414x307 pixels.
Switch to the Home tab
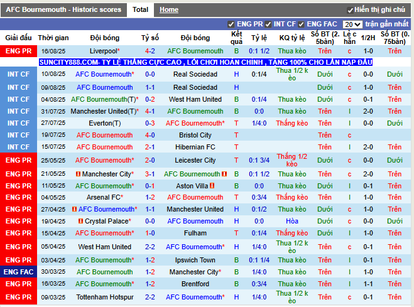[x=169, y=10]
